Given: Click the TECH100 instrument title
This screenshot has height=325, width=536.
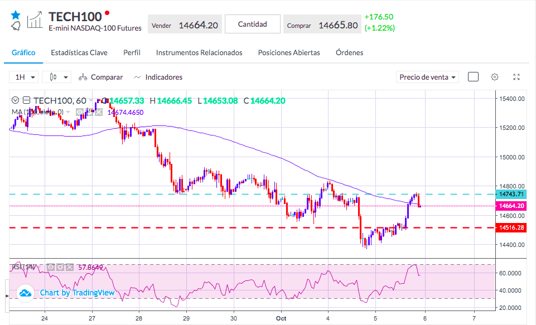Looking at the screenshot, I should pyautogui.click(x=75, y=16).
